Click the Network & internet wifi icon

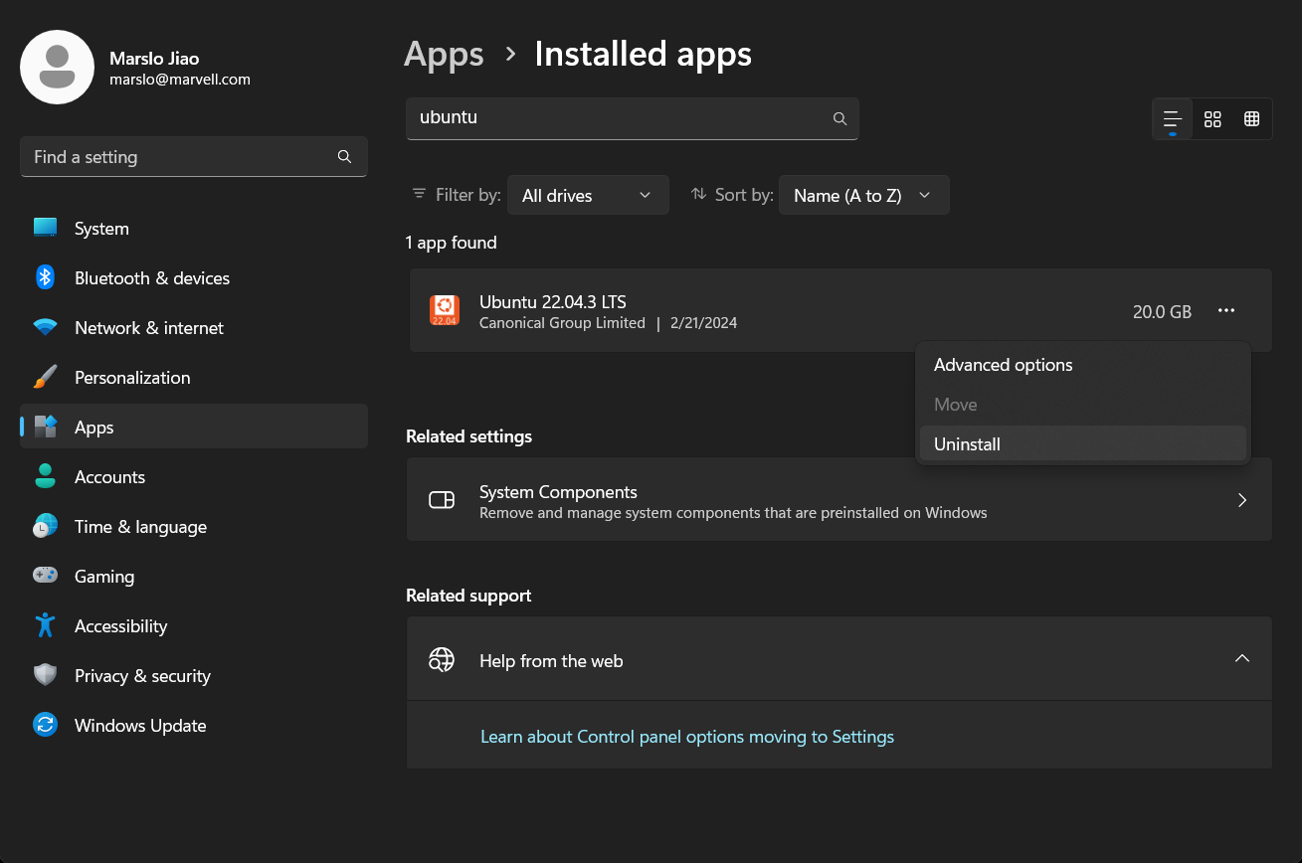[x=45, y=327]
